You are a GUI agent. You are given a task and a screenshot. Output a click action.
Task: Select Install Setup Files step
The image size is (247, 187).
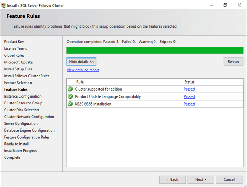18,69
